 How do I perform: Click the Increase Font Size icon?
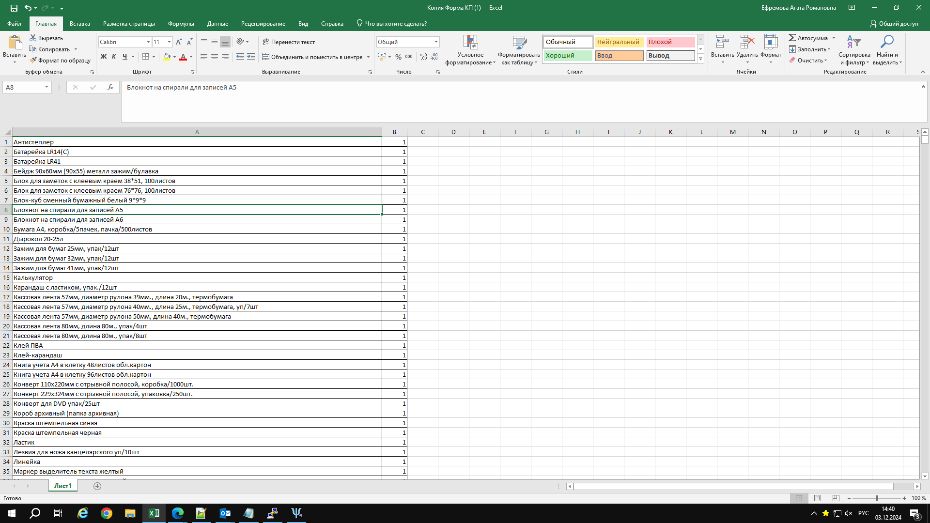point(179,42)
